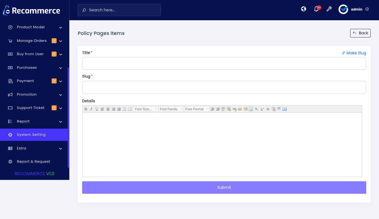Focus the Title input field
This screenshot has height=219, width=379.
pyautogui.click(x=224, y=63)
